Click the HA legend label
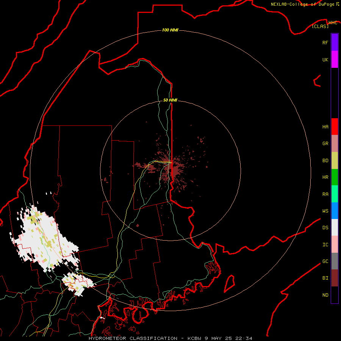Screen dimensions: 341x341 (325, 127)
